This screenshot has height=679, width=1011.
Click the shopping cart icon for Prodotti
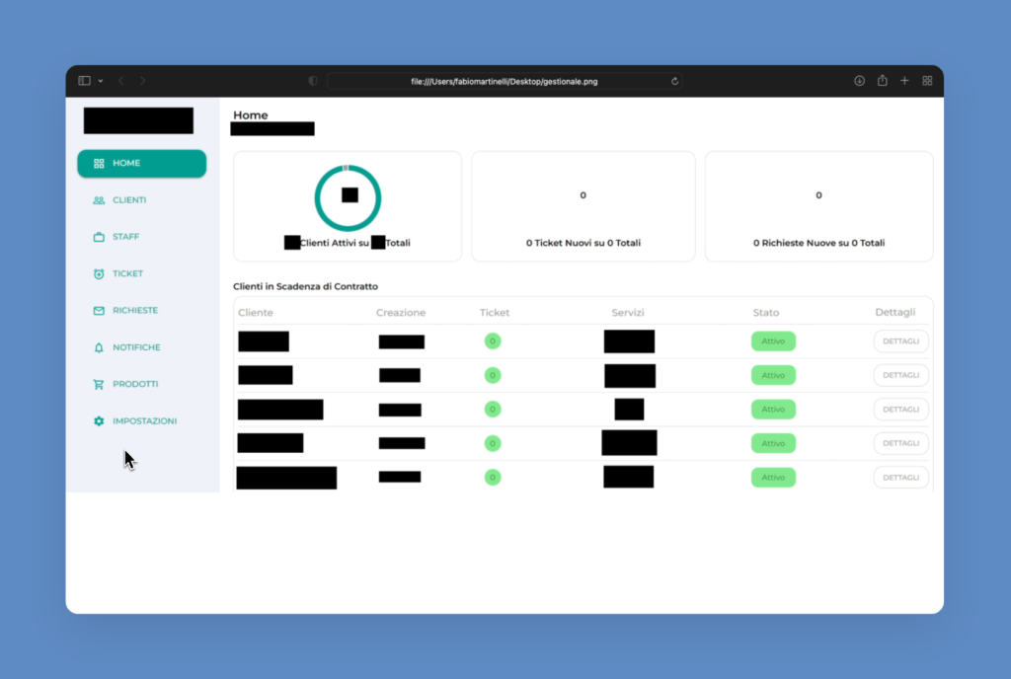[99, 384]
